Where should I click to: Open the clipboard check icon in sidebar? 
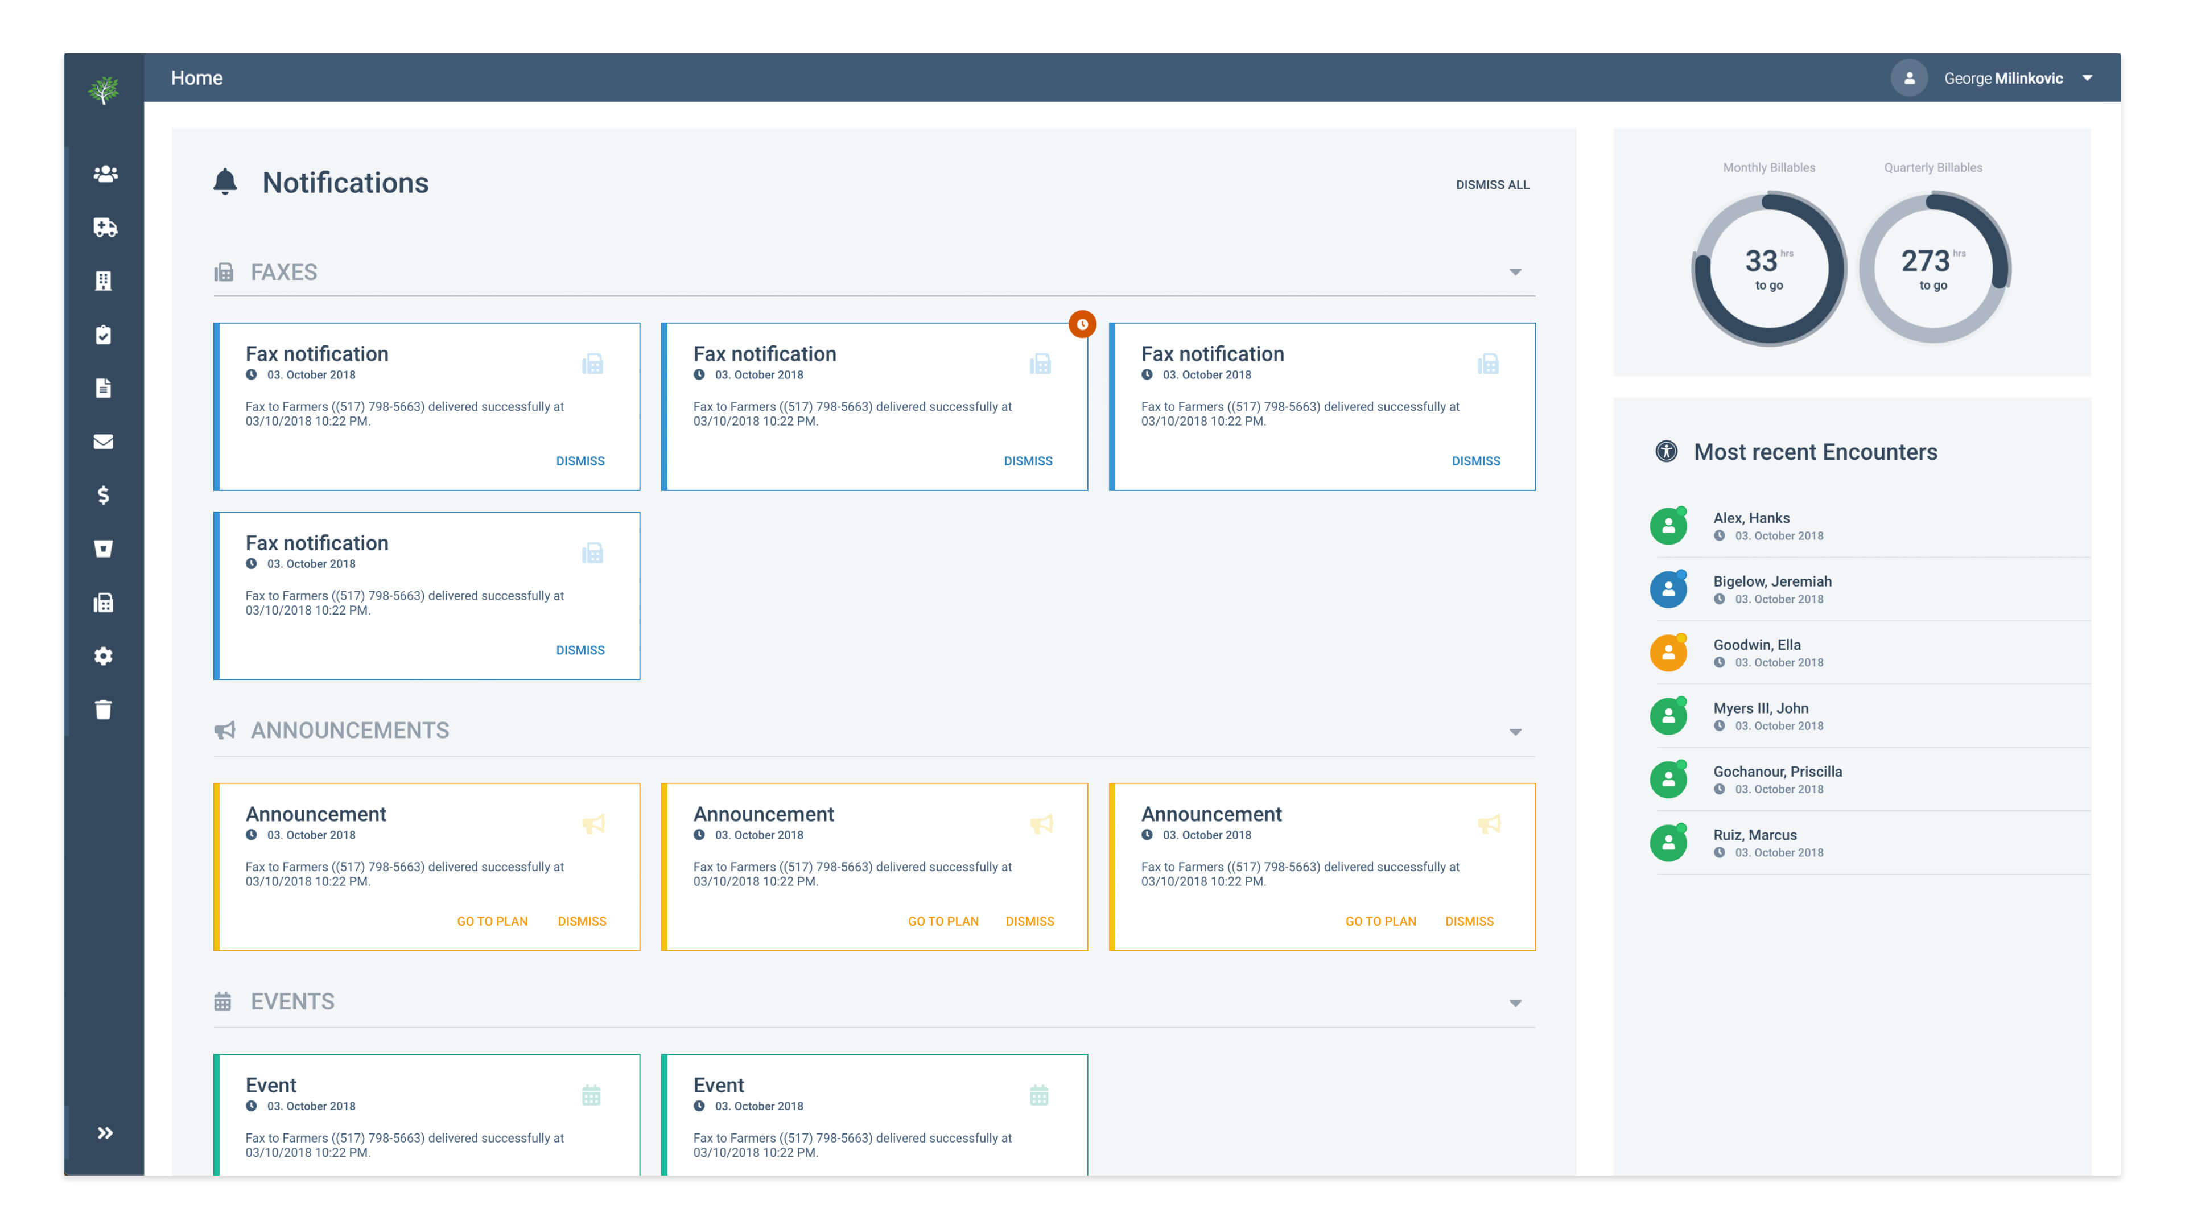click(x=104, y=334)
